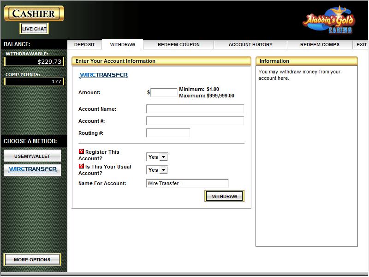Click the 'Maximum: $999,999.00' text
Screen dimensions: 369x277
pyautogui.click(x=207, y=96)
